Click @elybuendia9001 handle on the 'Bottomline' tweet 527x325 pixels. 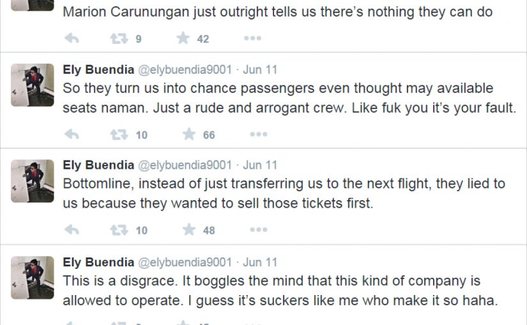pyautogui.click(x=185, y=165)
